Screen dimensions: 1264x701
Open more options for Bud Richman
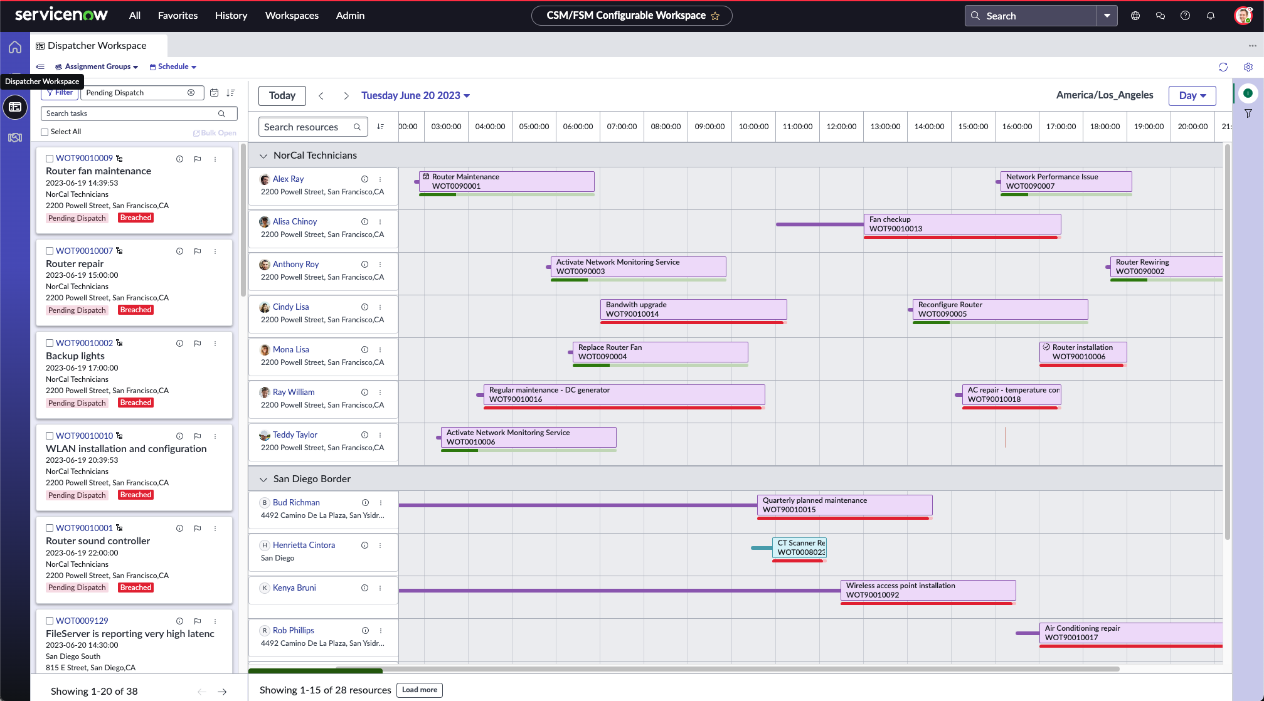pos(381,503)
